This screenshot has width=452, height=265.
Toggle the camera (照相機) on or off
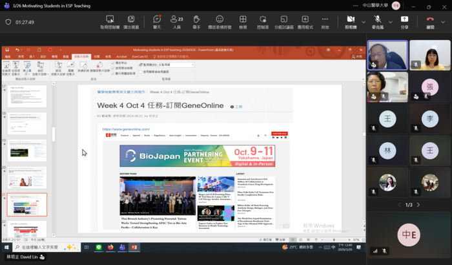(x=349, y=22)
